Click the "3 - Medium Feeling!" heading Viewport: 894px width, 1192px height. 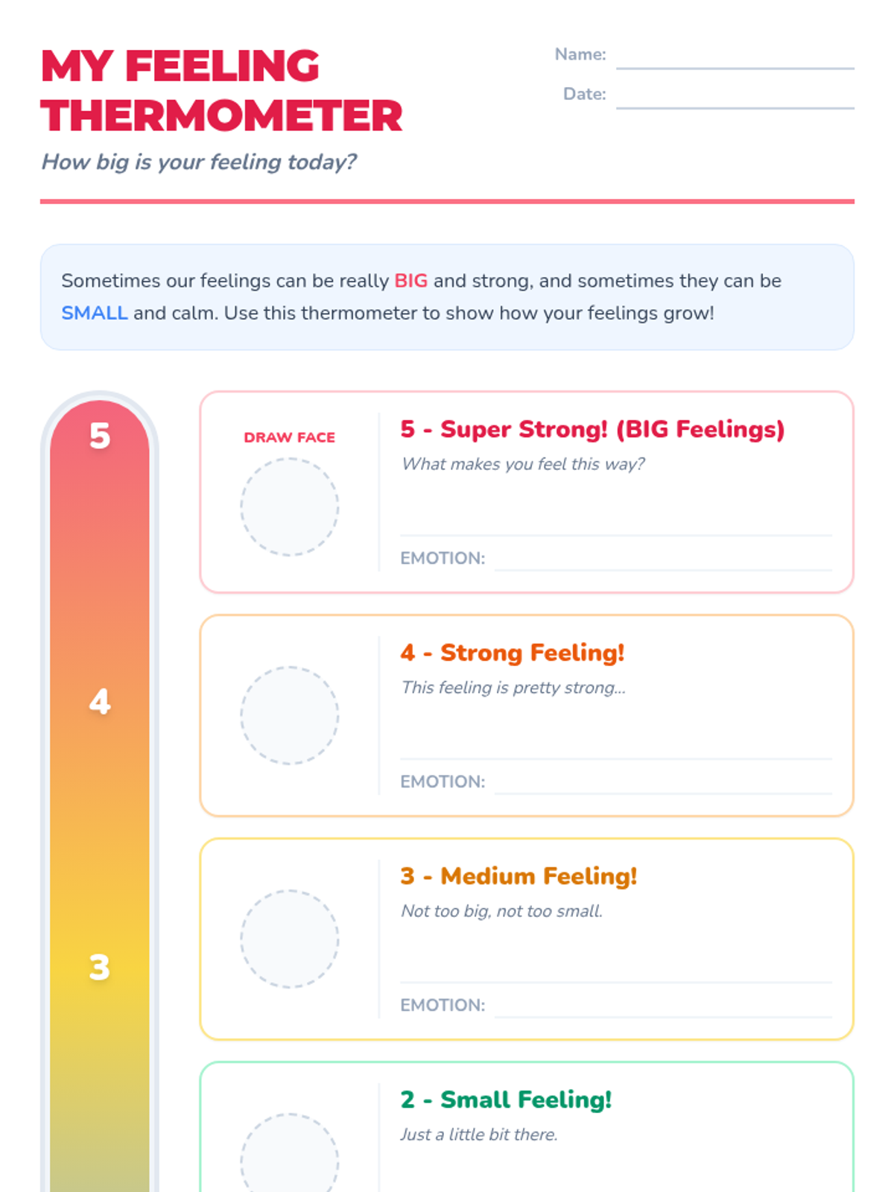(x=519, y=876)
